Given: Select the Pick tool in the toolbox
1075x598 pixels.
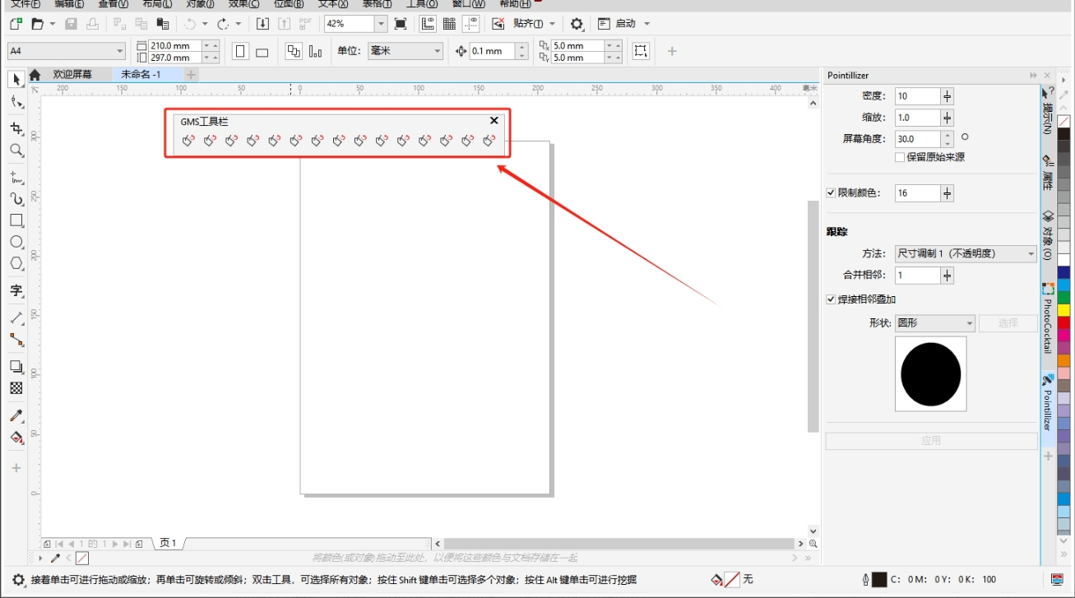Looking at the screenshot, I should pyautogui.click(x=16, y=79).
